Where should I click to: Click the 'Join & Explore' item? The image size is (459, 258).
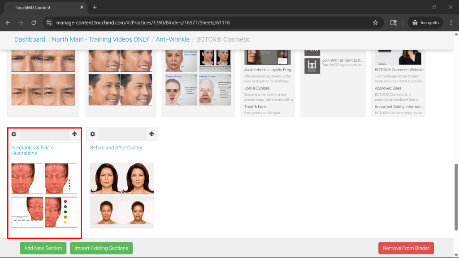pos(257,88)
